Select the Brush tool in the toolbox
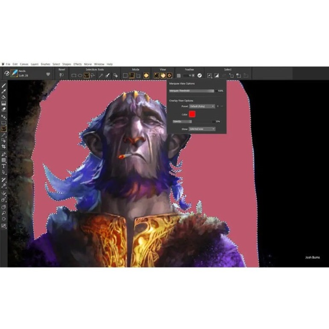 (x=4, y=85)
